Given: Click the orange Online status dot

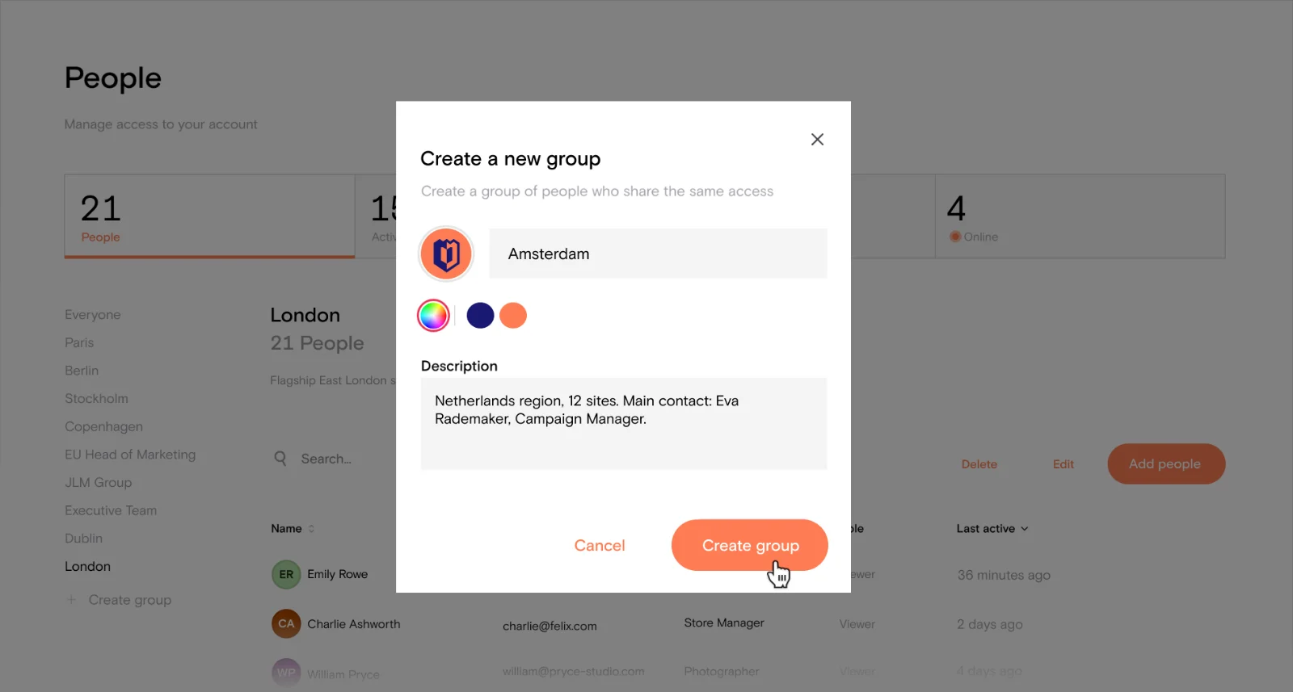Looking at the screenshot, I should coord(955,237).
